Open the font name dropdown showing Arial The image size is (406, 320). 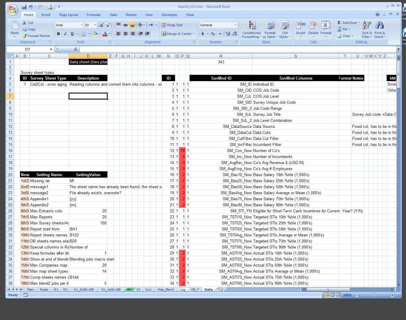point(81,25)
